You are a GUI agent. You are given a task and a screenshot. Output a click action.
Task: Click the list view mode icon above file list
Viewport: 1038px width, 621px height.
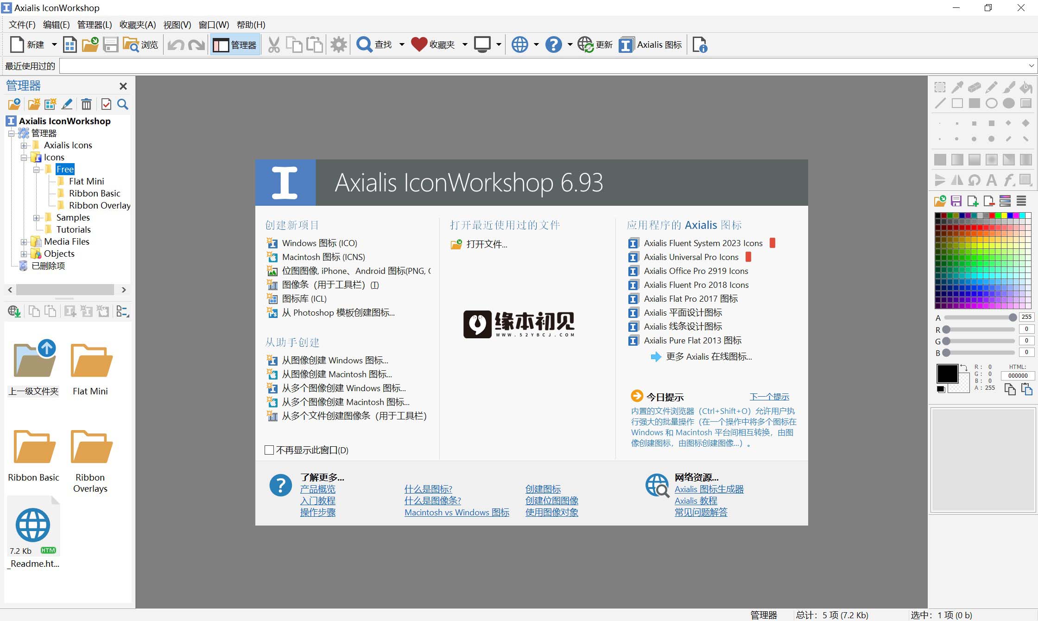(122, 311)
